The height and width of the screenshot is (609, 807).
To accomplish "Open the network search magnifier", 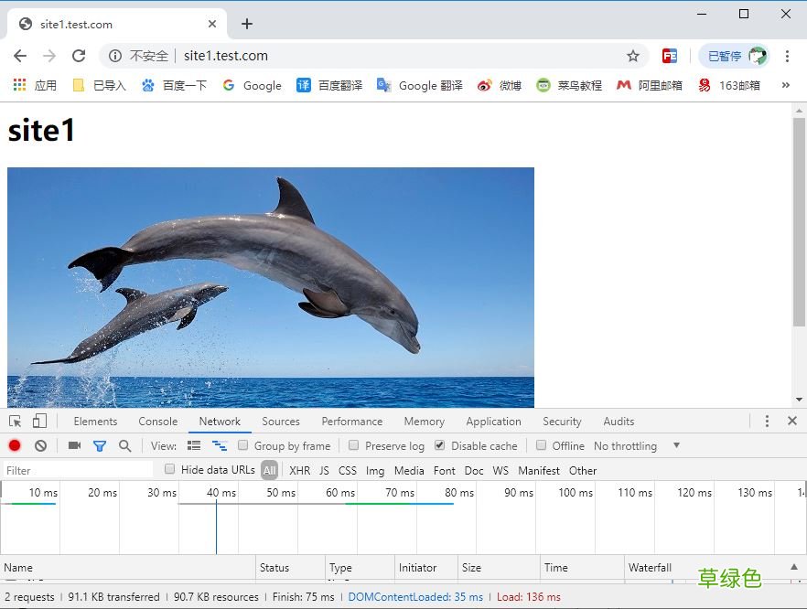I will click(x=125, y=445).
